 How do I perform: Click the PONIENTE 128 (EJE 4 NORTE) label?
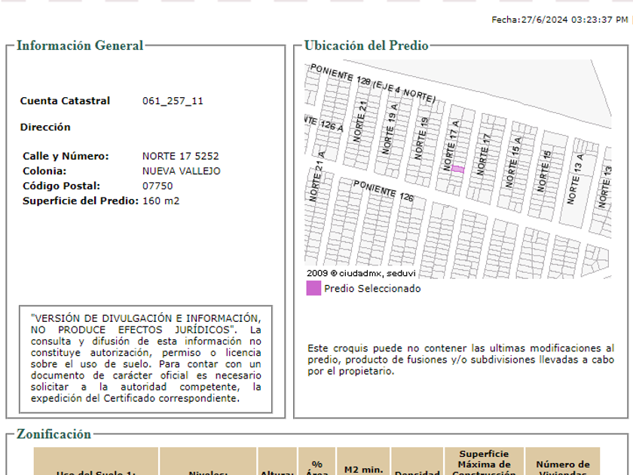click(x=372, y=83)
